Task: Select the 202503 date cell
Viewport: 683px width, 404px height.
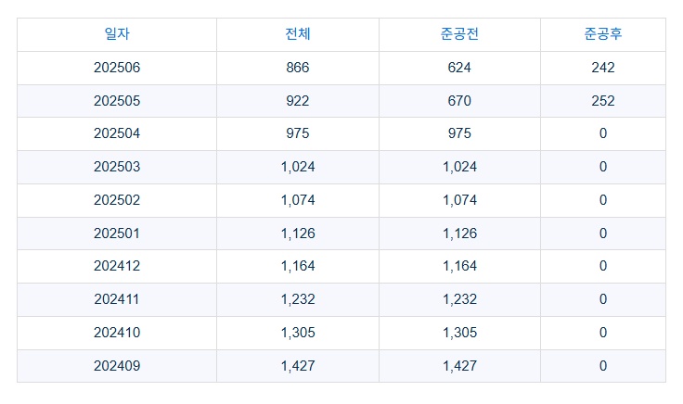Action: click(x=117, y=167)
